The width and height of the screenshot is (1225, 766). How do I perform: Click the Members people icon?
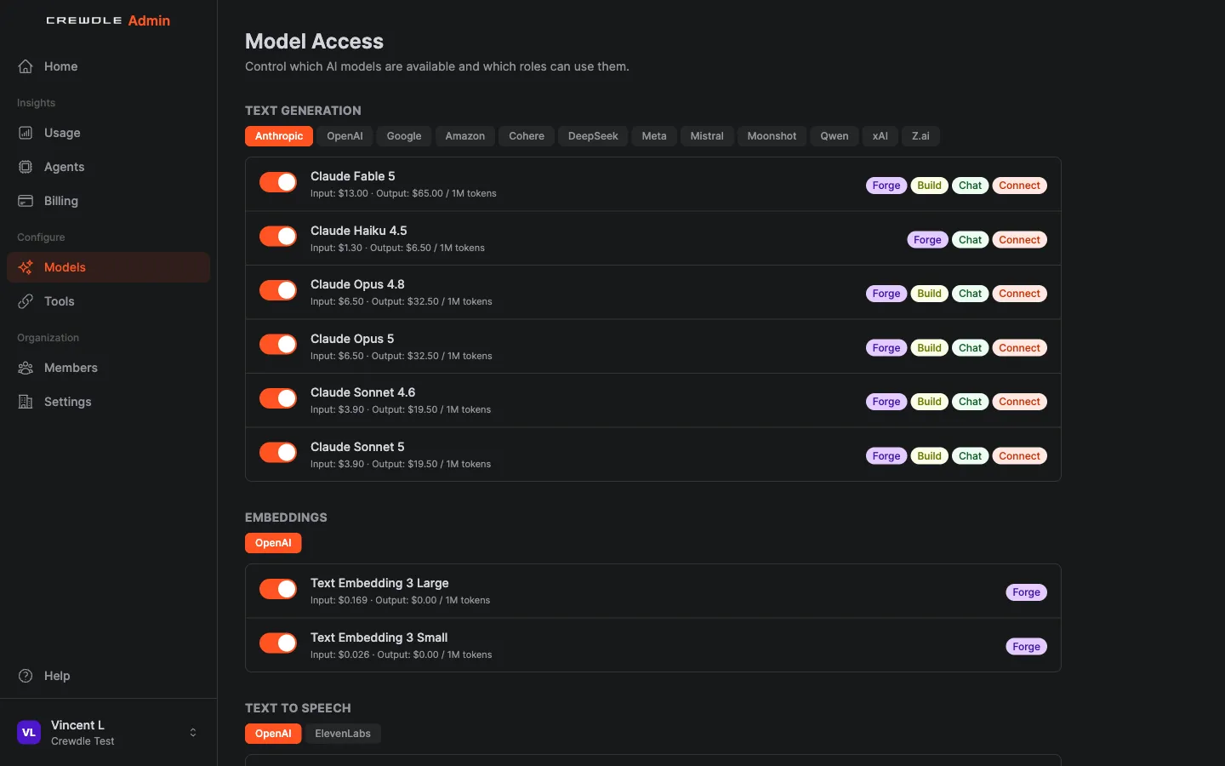tap(26, 368)
